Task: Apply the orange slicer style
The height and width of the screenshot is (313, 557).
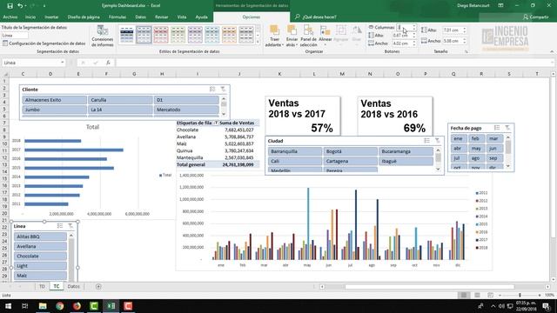Action: coord(229,35)
